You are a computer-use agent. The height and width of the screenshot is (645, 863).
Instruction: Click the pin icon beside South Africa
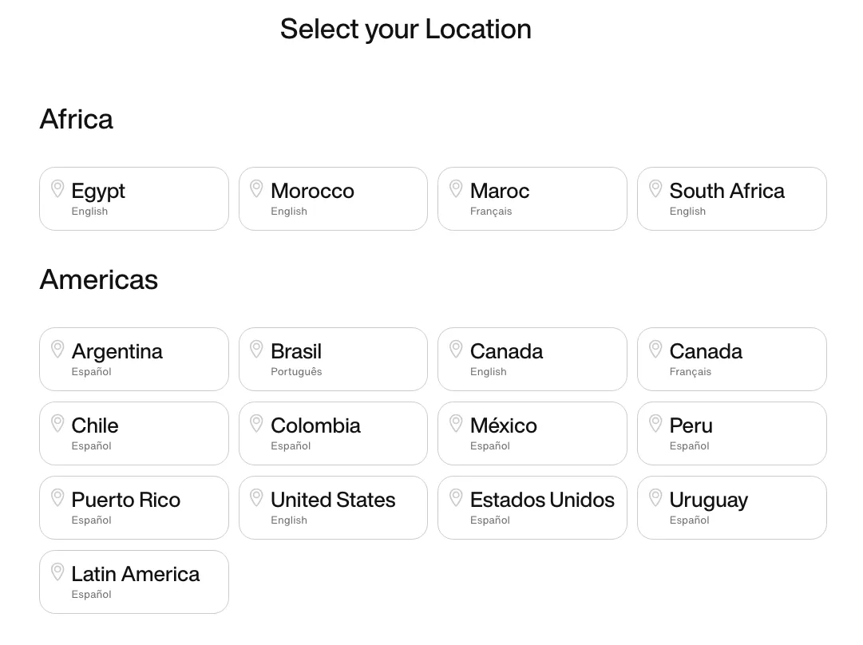coord(655,188)
